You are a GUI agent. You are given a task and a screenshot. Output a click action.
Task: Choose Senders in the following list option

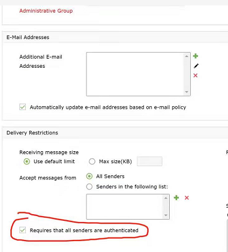(x=89, y=187)
